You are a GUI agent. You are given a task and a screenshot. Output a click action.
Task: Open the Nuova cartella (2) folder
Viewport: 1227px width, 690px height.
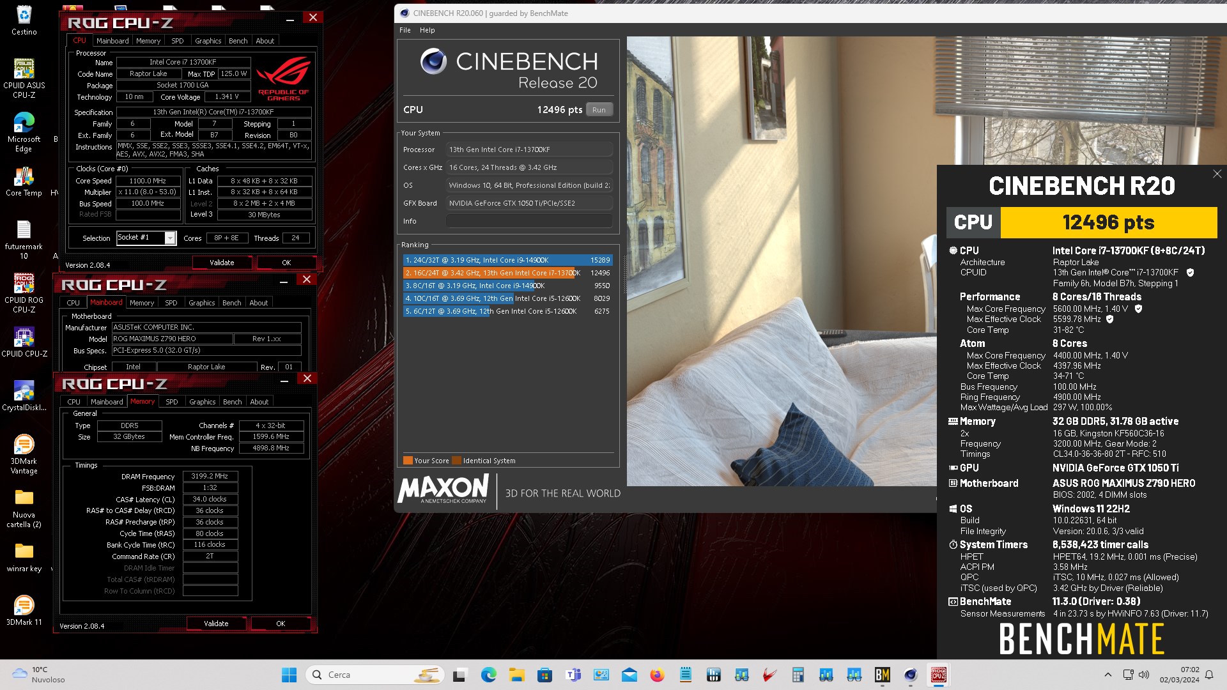[24, 508]
